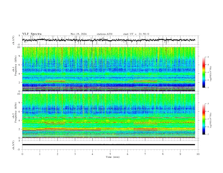Select the ch.2 "Frequency (kHz)" axis label
This screenshot has height=173, width=223.
click(16, 113)
